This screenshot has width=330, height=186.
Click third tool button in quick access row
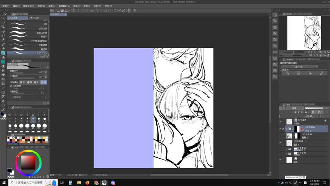[310, 73]
